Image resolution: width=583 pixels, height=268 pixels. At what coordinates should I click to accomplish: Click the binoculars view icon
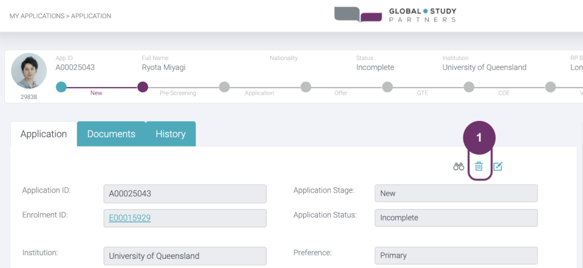(459, 167)
